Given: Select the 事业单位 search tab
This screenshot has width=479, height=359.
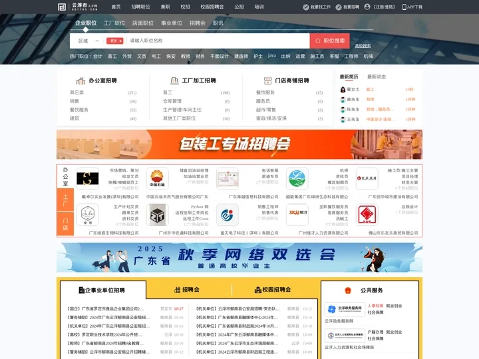Looking at the screenshot, I should pos(172,23).
